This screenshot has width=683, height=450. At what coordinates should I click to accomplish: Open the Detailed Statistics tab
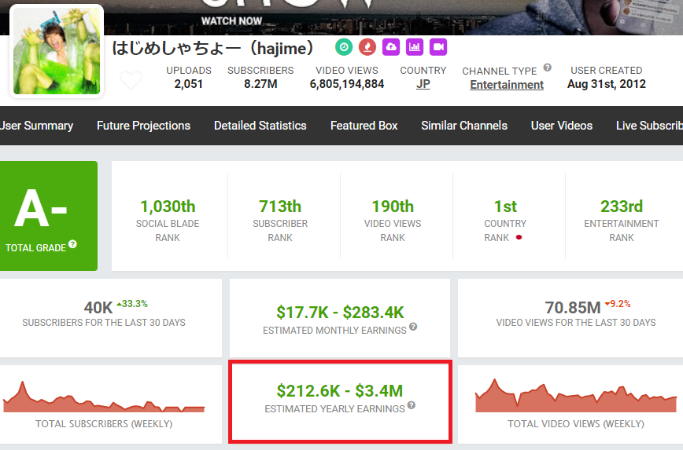click(260, 126)
